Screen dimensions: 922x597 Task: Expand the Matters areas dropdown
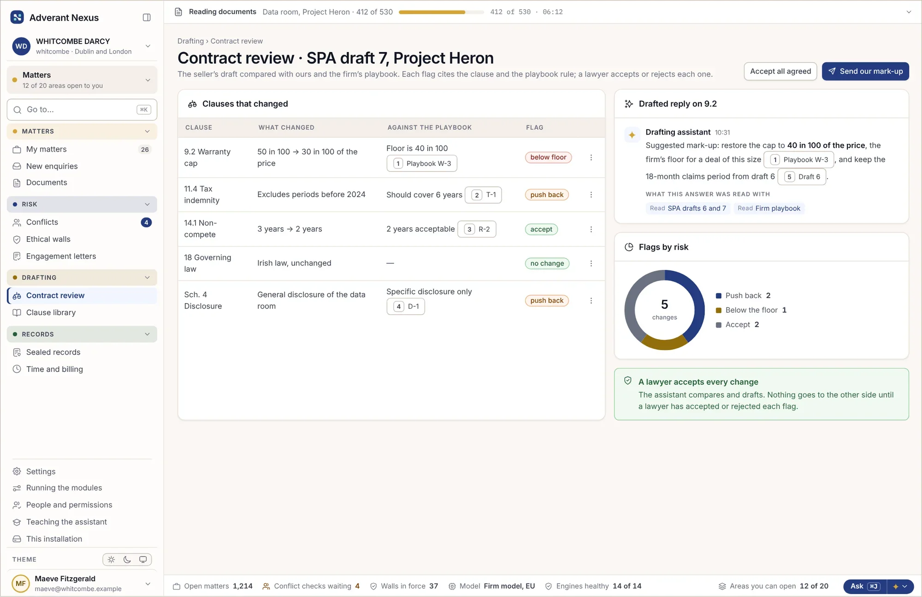pyautogui.click(x=148, y=80)
